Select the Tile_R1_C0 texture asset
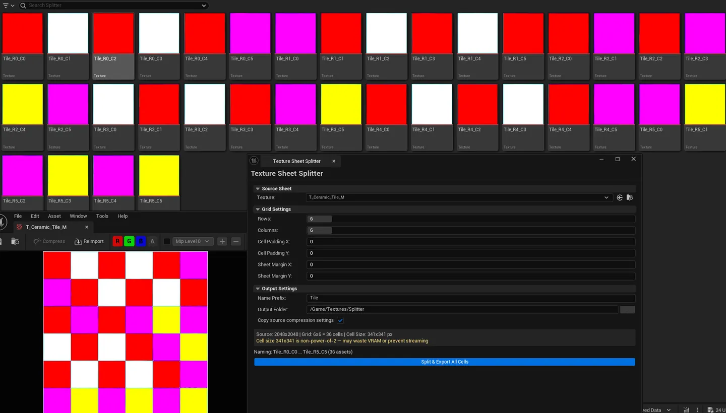This screenshot has height=413, width=726. tap(295, 46)
